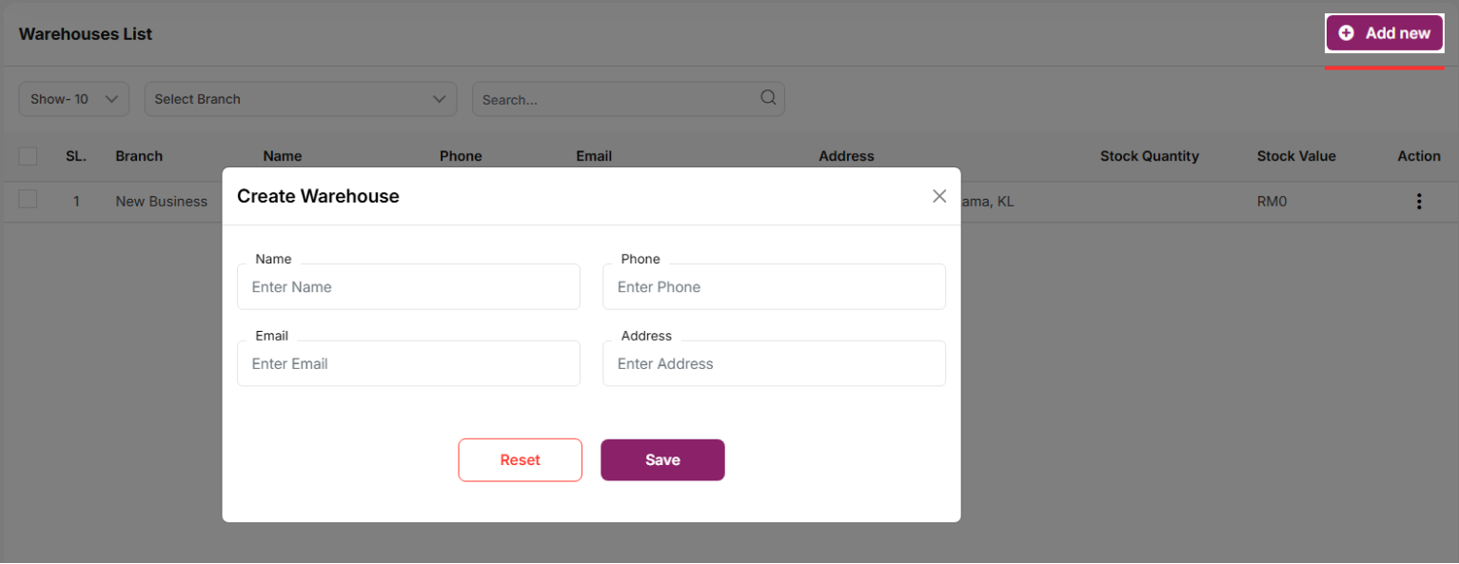Open the row action three-dot menu
Viewport: 1459px width, 564px height.
click(x=1418, y=202)
